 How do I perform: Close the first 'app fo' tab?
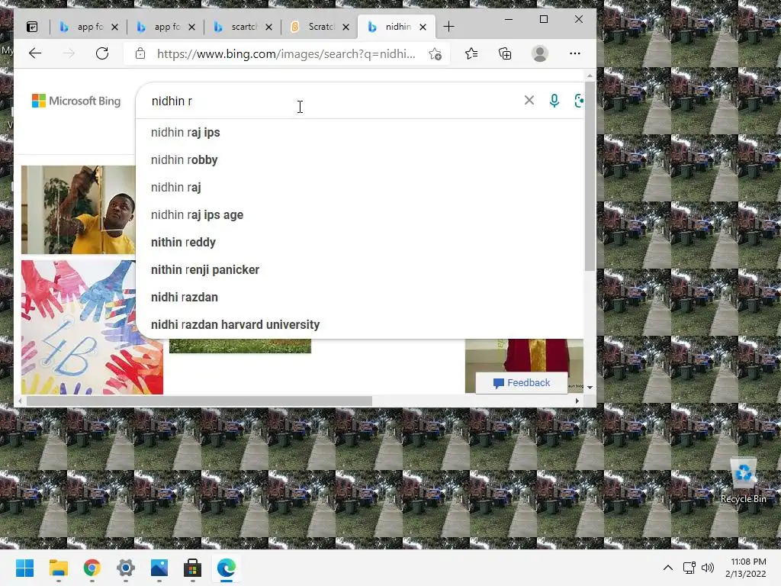coord(114,27)
